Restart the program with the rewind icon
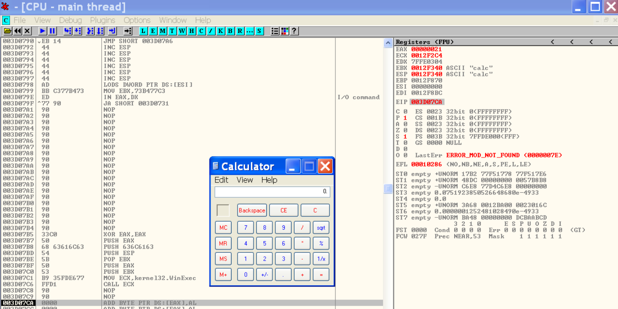This screenshot has height=309, width=618. (x=17, y=31)
